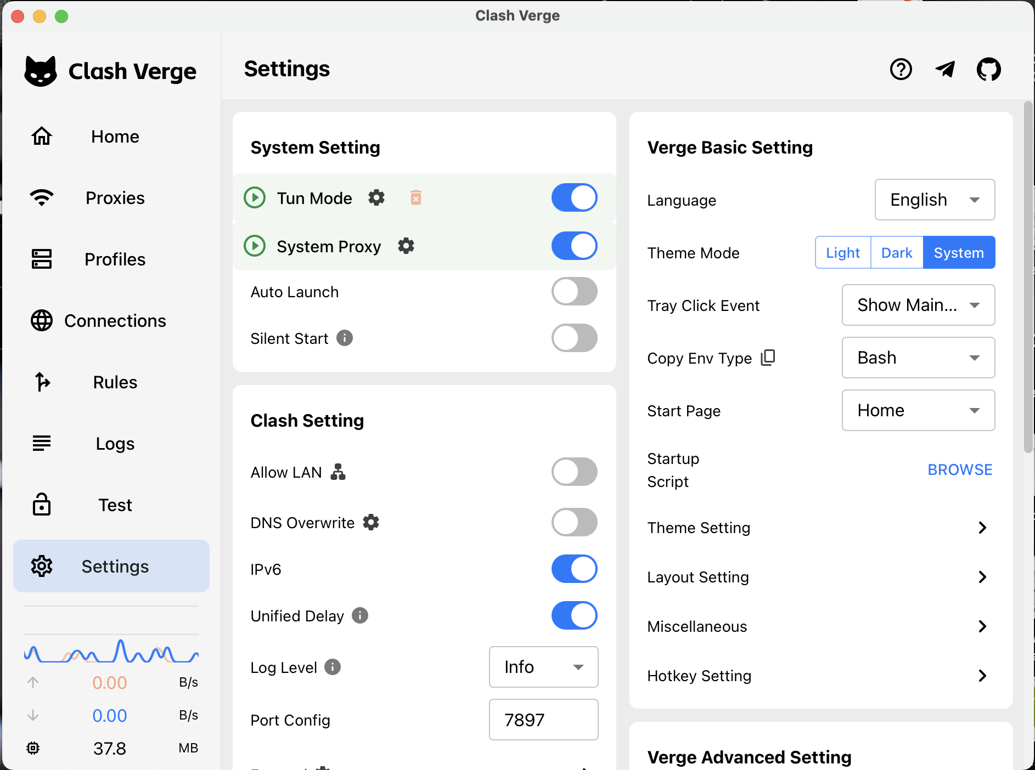This screenshot has width=1035, height=770.
Task: Click the Logs lines icon in sidebar
Action: point(42,443)
